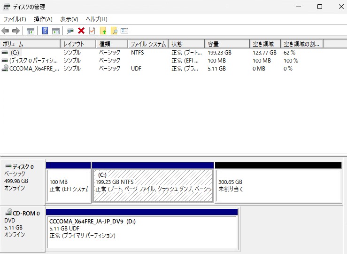Select the (ディスク 0 パーティシ... volume row
347x254 pixels.
coord(34,61)
